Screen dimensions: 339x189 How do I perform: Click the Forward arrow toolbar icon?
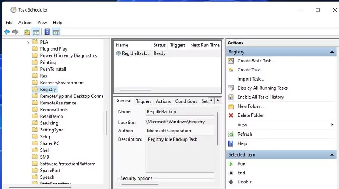15,32
